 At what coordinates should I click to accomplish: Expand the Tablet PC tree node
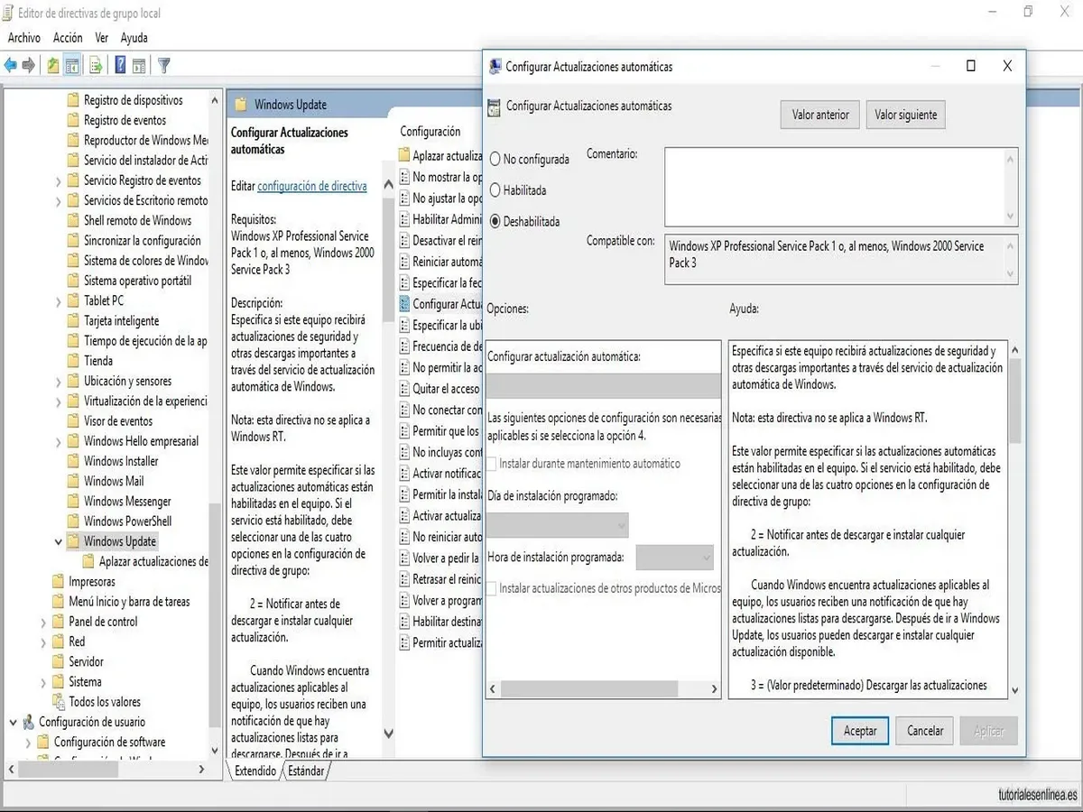click(x=59, y=301)
